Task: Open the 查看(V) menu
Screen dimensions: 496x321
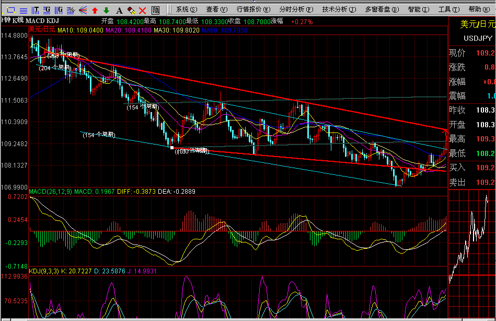Action: [216, 9]
